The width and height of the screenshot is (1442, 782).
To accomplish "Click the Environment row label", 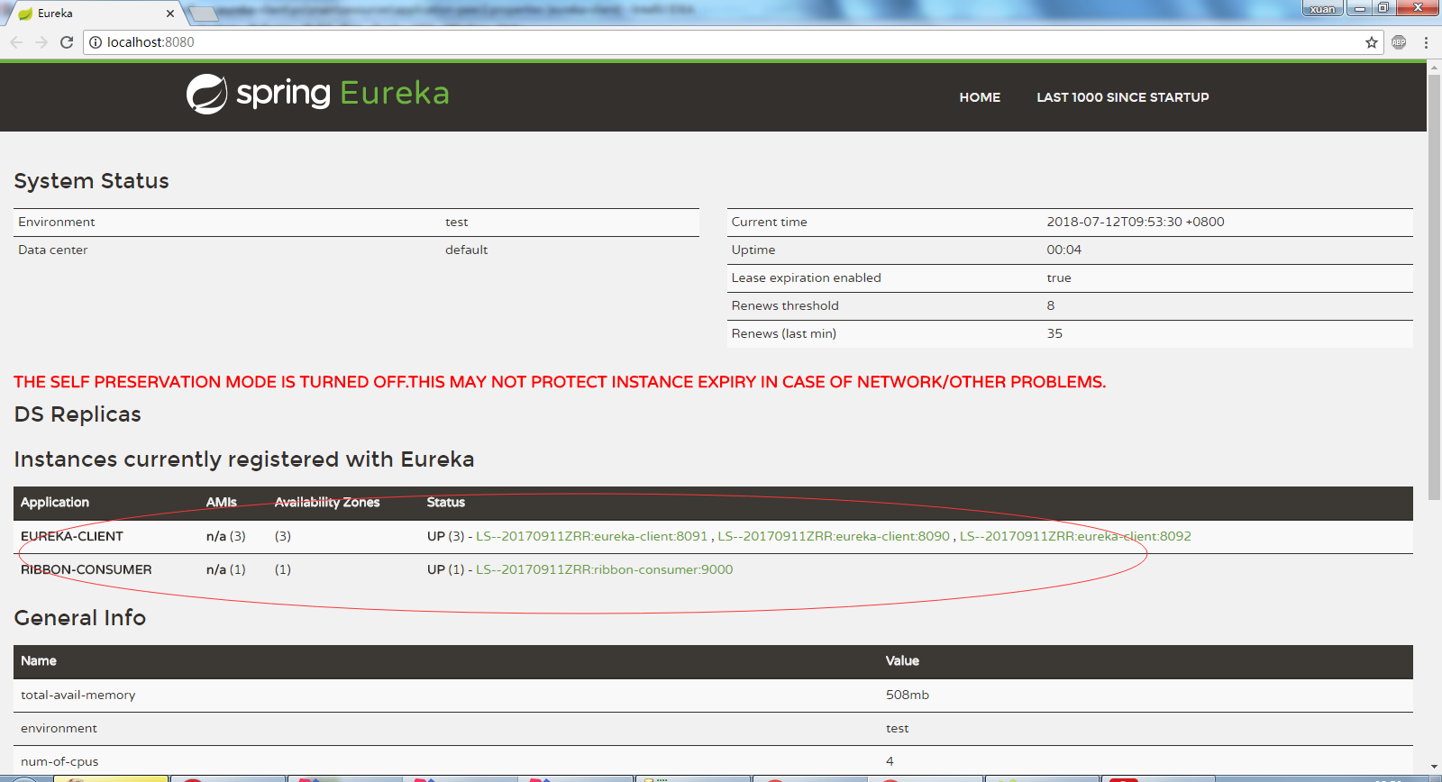I will tap(57, 222).
